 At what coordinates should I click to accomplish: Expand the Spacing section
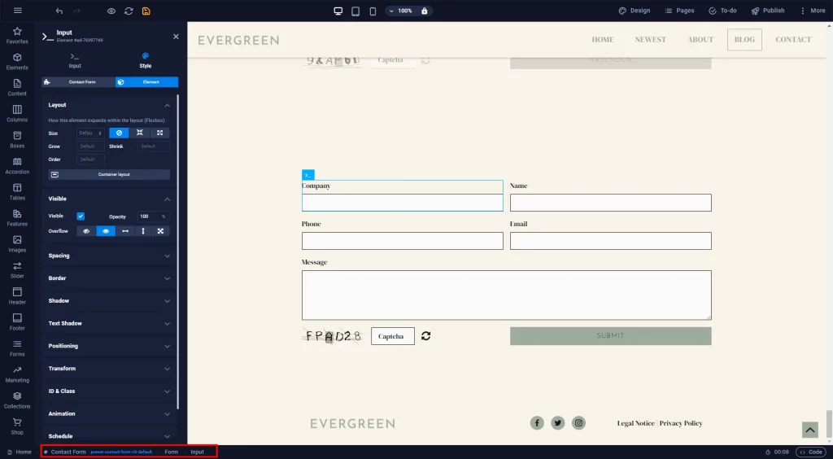109,256
